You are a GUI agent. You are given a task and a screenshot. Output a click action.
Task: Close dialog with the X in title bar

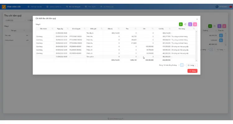(x=197, y=19)
